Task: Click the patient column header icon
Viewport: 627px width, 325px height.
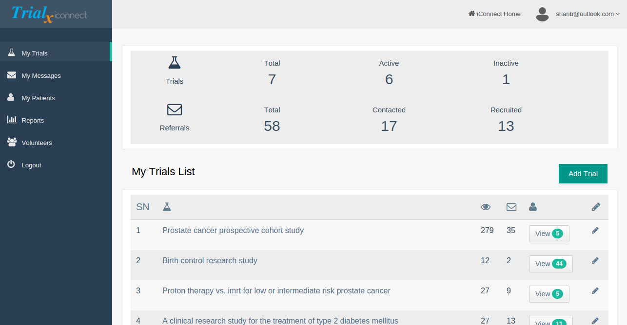Action: 532,207
